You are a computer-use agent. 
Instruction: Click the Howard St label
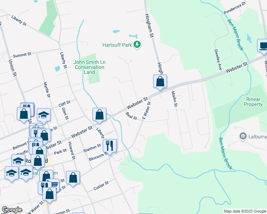click(71, 151)
